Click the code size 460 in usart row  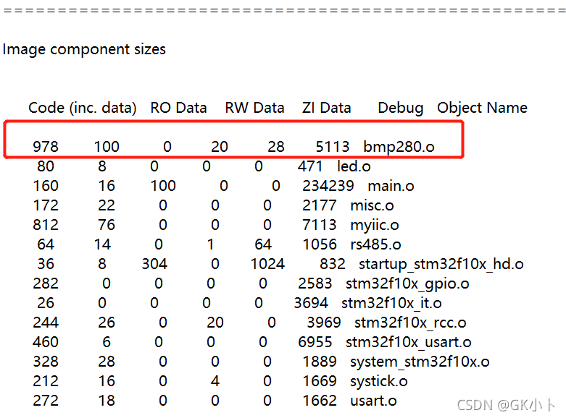tap(46, 342)
